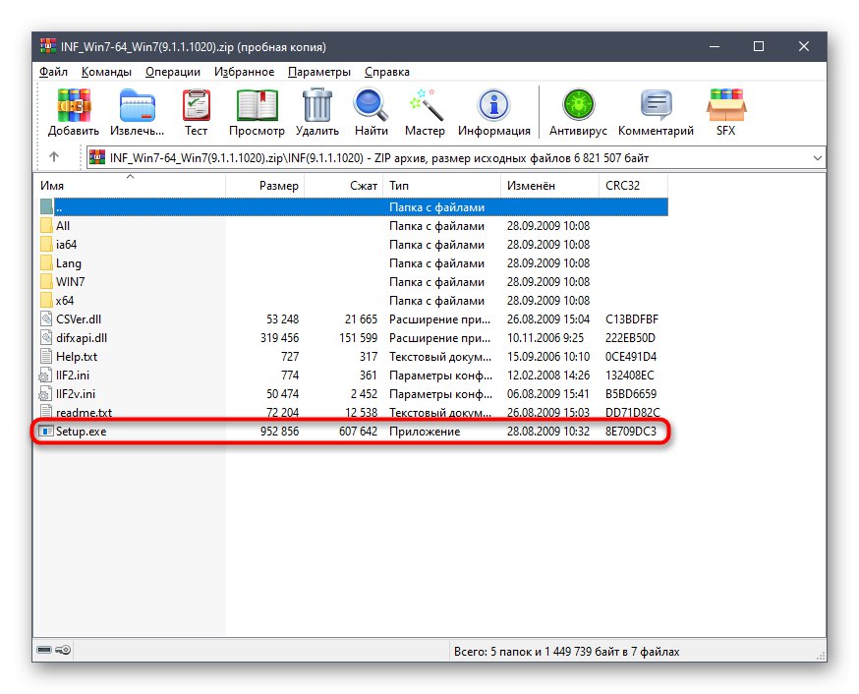Go up one level with arrow icon
The image size is (859, 694).
(x=54, y=157)
